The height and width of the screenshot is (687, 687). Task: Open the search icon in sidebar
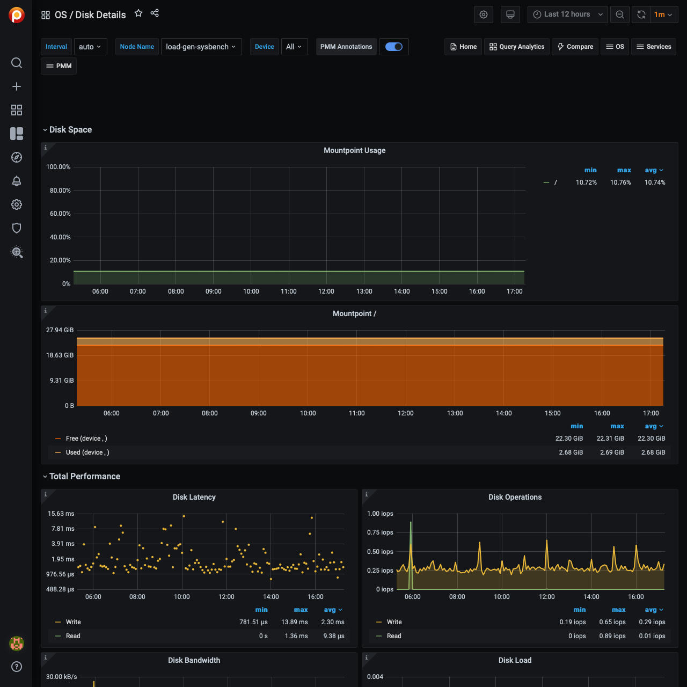click(17, 63)
